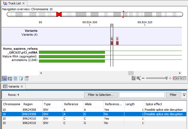Click the Filter to Selection button
The image size is (188, 129).
point(101,95)
